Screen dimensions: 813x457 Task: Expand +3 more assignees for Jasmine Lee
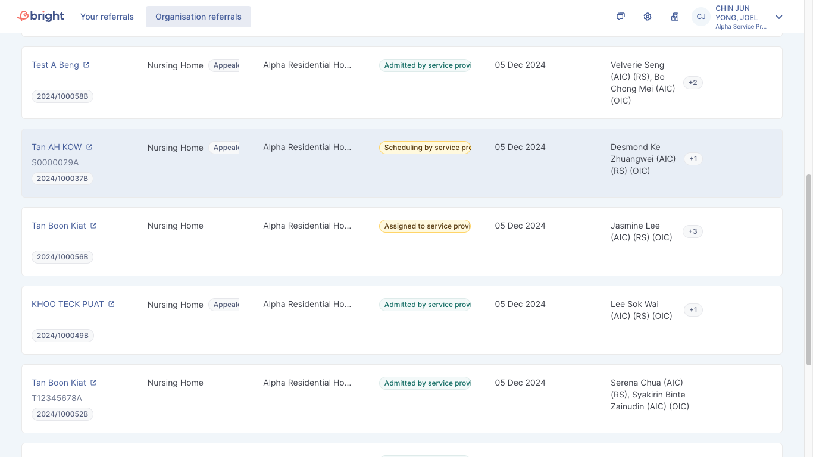click(x=693, y=231)
